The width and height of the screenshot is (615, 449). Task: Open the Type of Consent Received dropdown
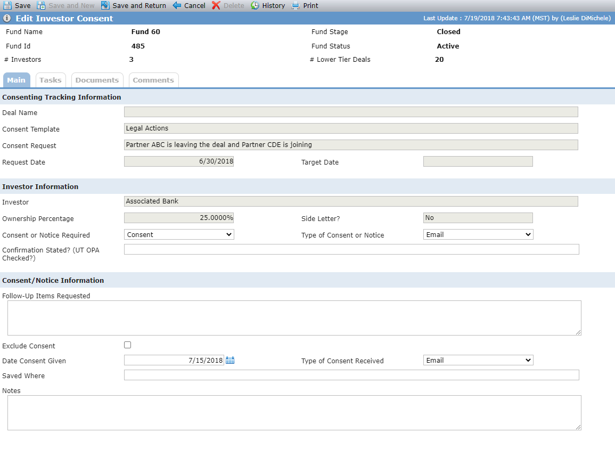pos(478,360)
